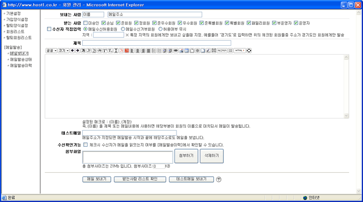Enable the 수신자 직접입력 checkbox
363x202 pixels.
point(49,29)
